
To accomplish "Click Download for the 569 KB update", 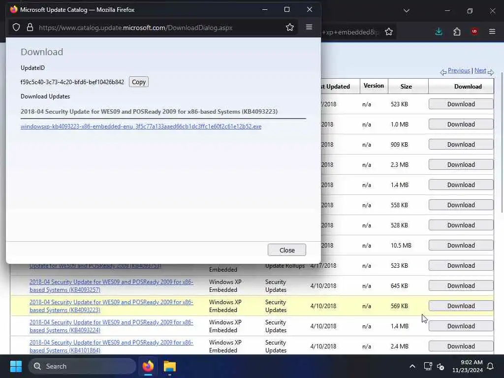I will 461,306.
